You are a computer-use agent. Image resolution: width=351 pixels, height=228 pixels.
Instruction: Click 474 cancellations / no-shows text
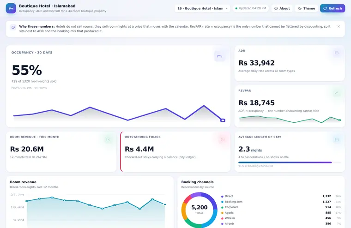point(263,157)
